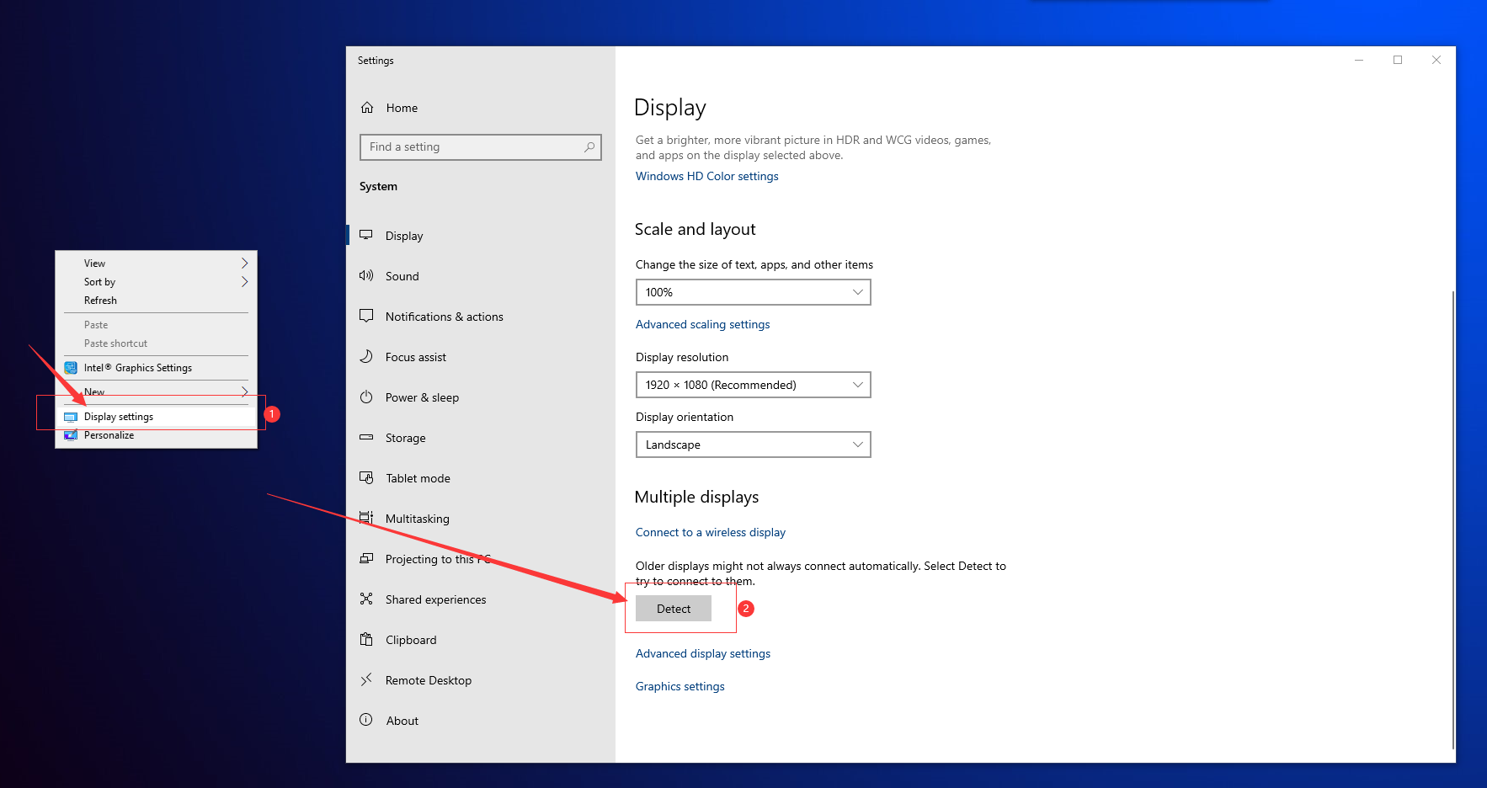Select Personalize in context menu
Viewport: 1487px width, 788px height.
[156, 435]
